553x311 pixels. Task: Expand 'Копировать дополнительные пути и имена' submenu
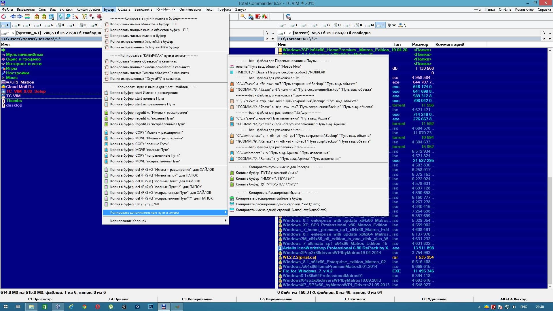(166, 213)
